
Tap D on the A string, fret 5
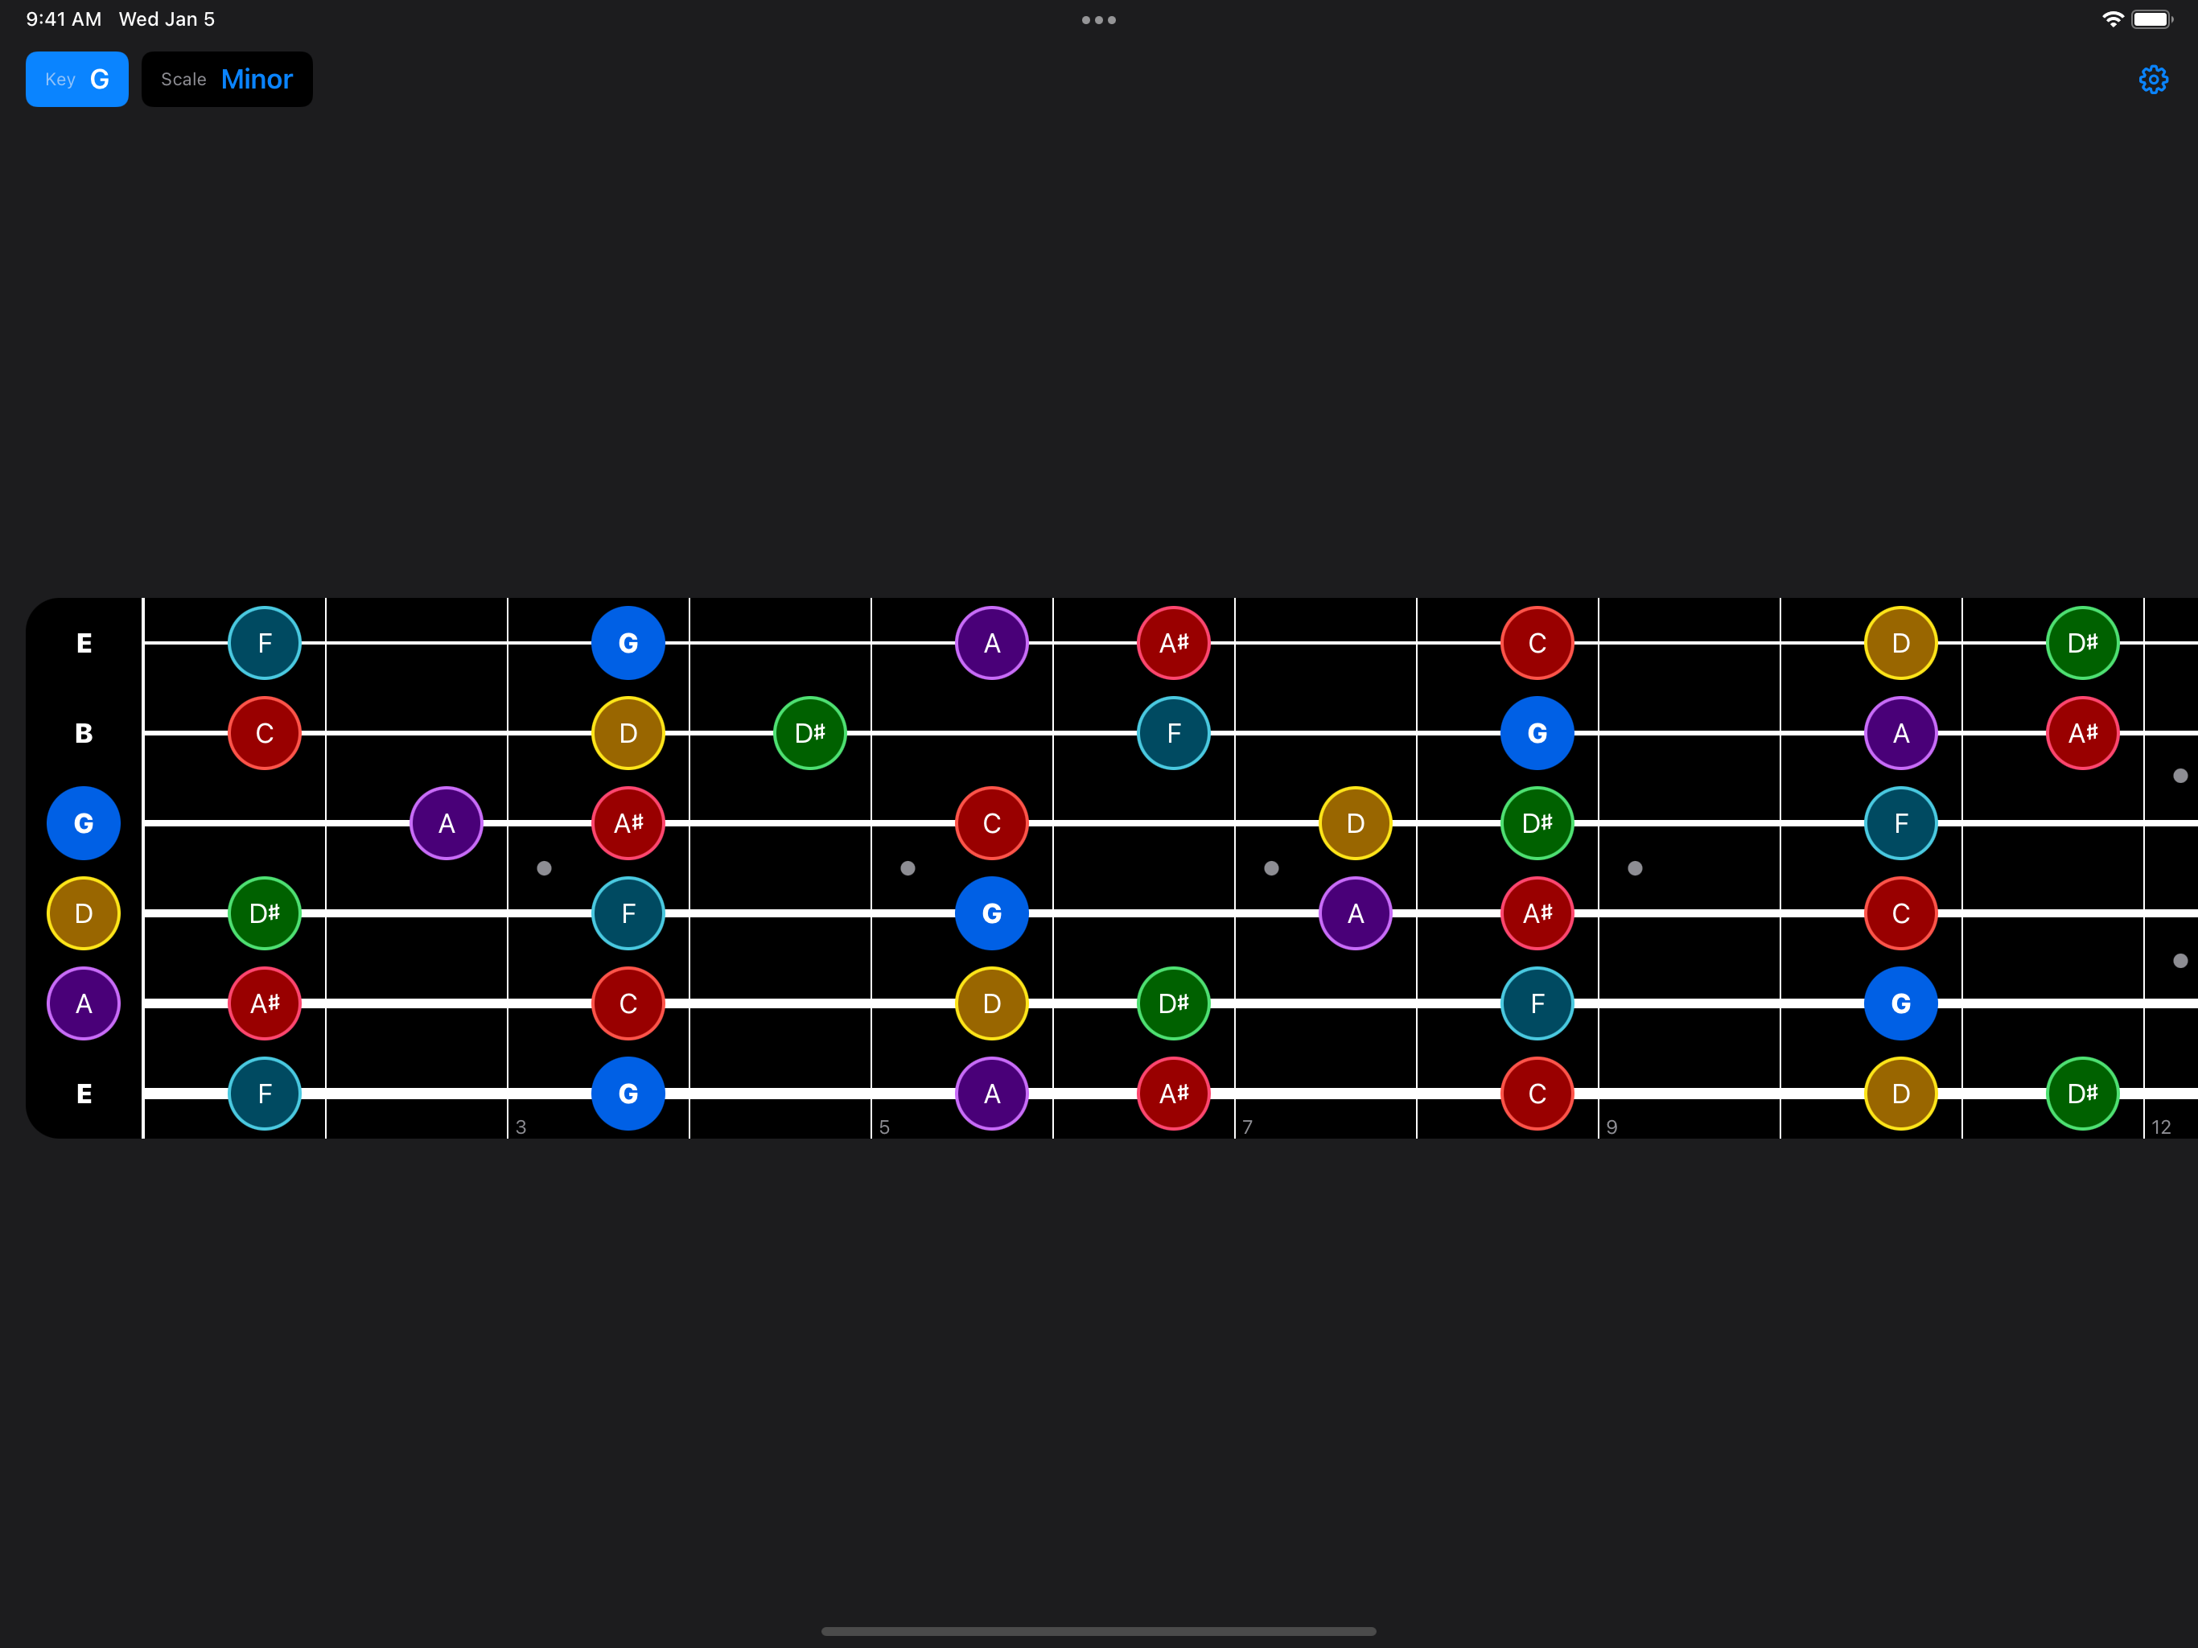point(992,1004)
